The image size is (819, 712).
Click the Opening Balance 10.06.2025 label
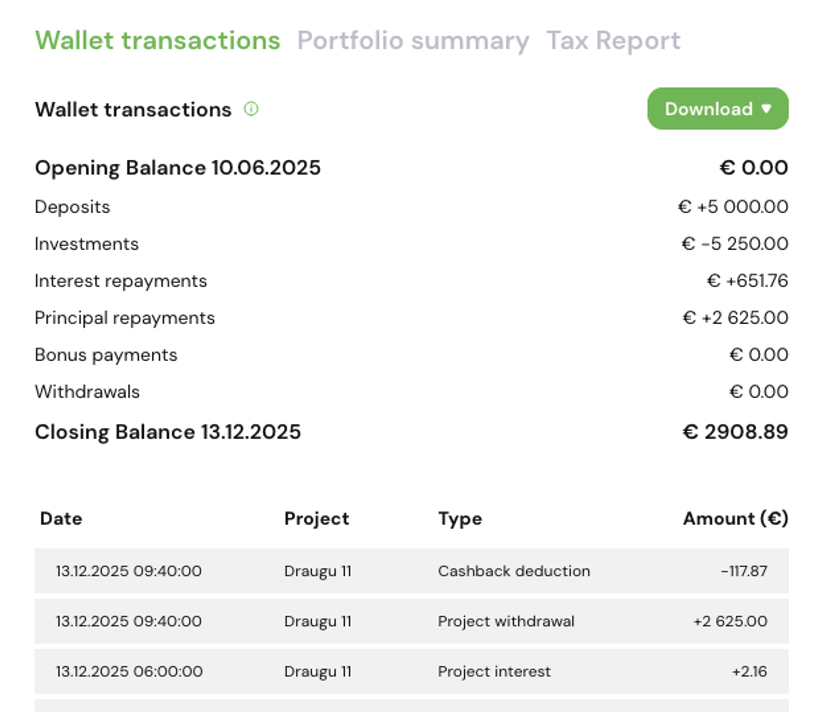pyautogui.click(x=177, y=168)
